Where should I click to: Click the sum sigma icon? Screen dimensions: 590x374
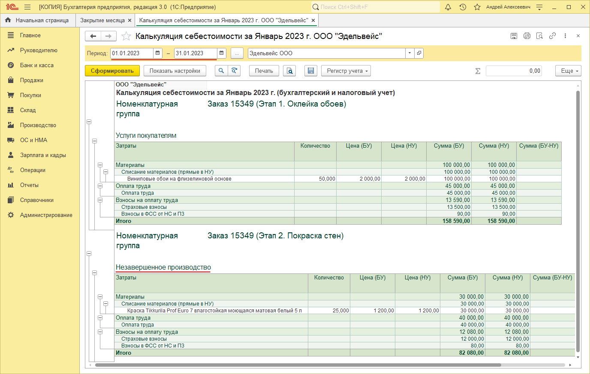[x=478, y=71]
